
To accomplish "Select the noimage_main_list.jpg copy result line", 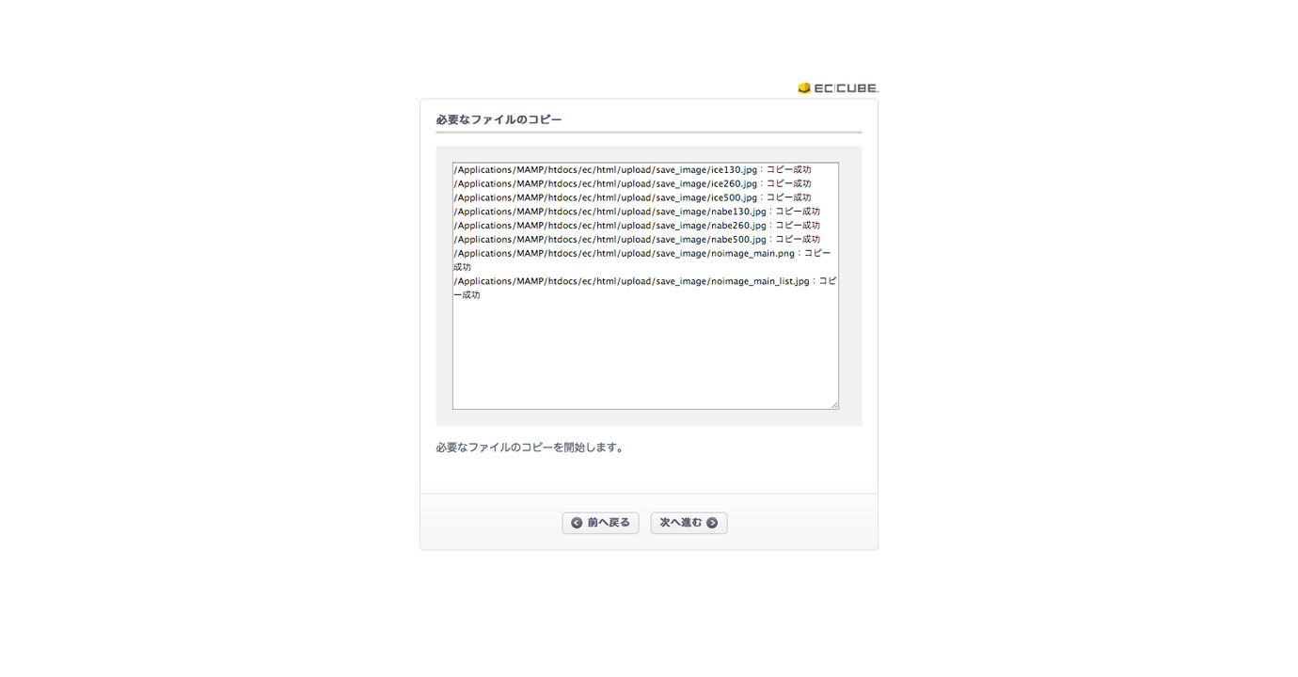I will click(645, 288).
